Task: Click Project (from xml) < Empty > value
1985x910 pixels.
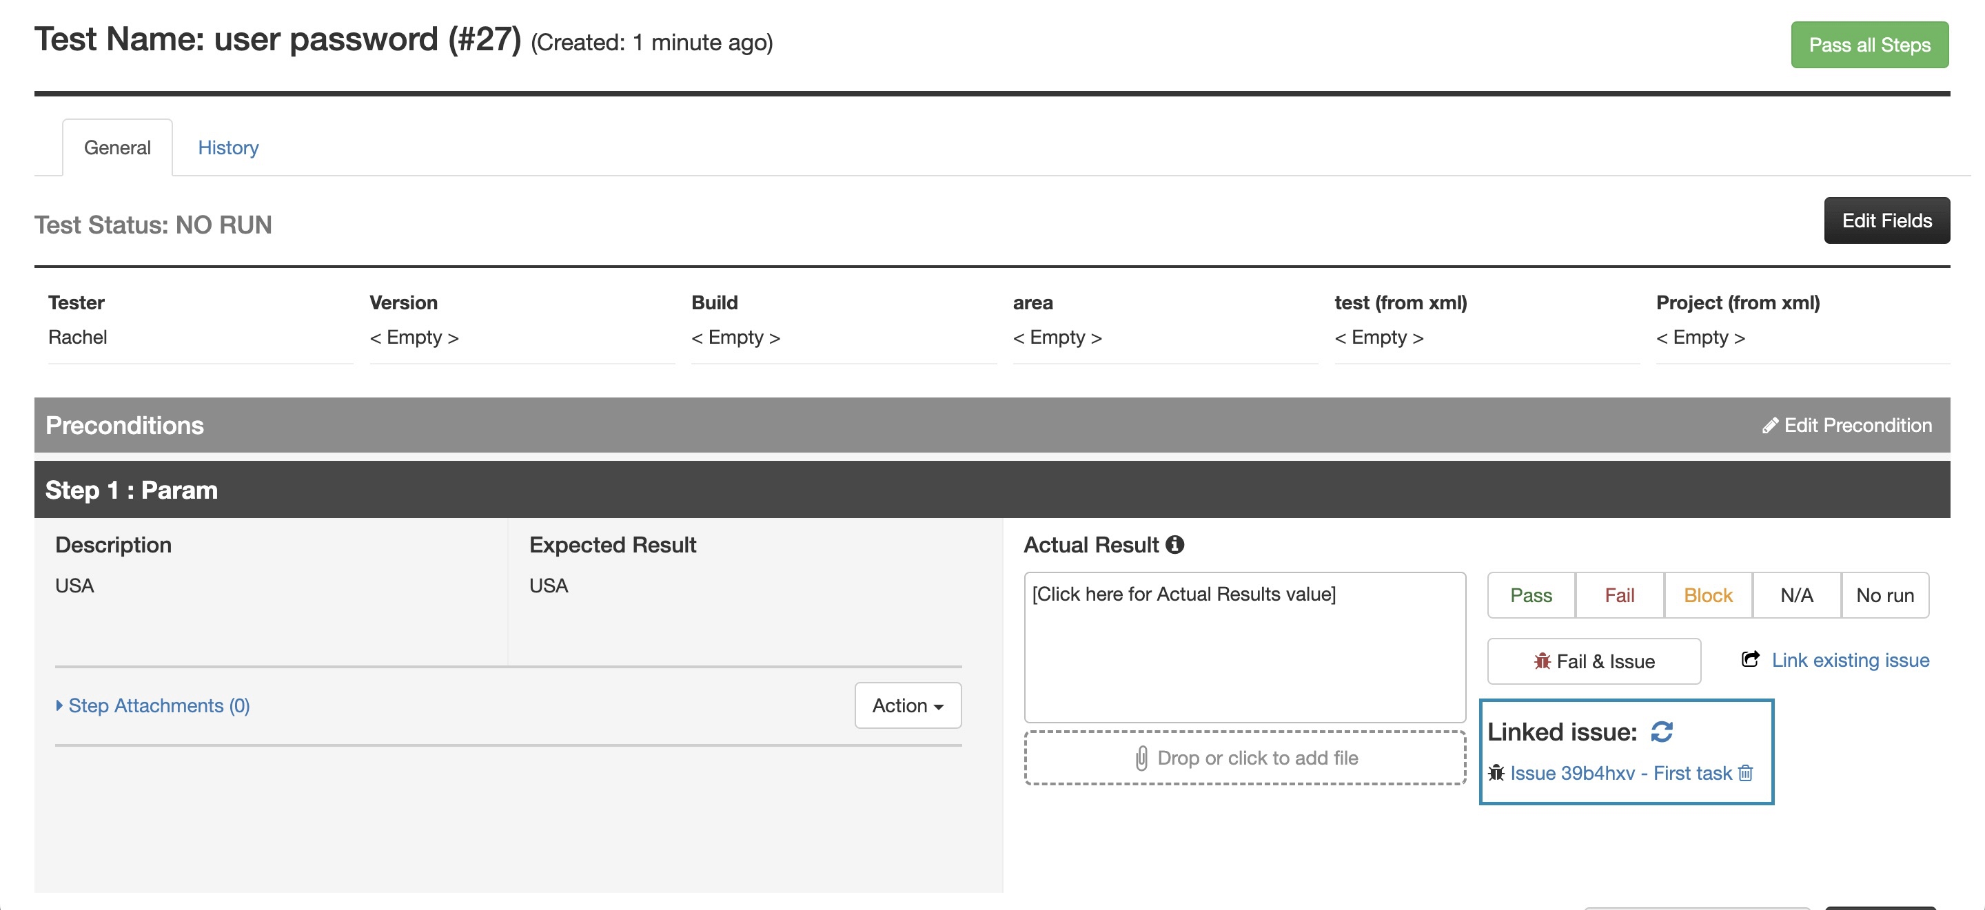Action: tap(1700, 338)
